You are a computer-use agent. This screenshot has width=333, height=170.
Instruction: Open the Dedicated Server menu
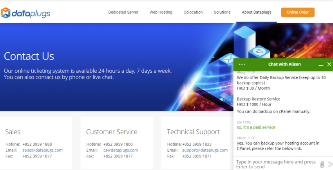(123, 12)
